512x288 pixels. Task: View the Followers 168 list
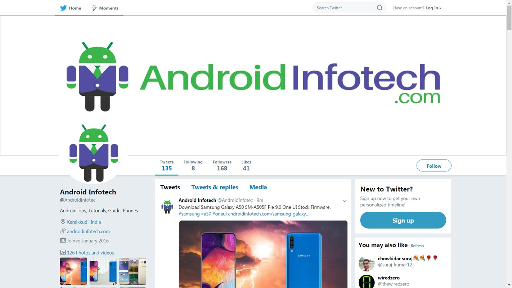click(222, 166)
